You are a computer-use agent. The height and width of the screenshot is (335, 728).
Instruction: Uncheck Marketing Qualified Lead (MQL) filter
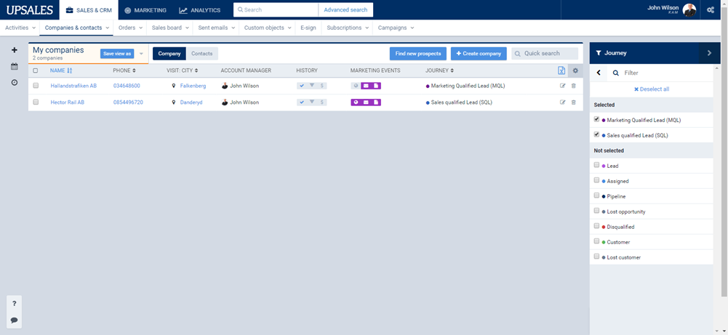point(596,120)
